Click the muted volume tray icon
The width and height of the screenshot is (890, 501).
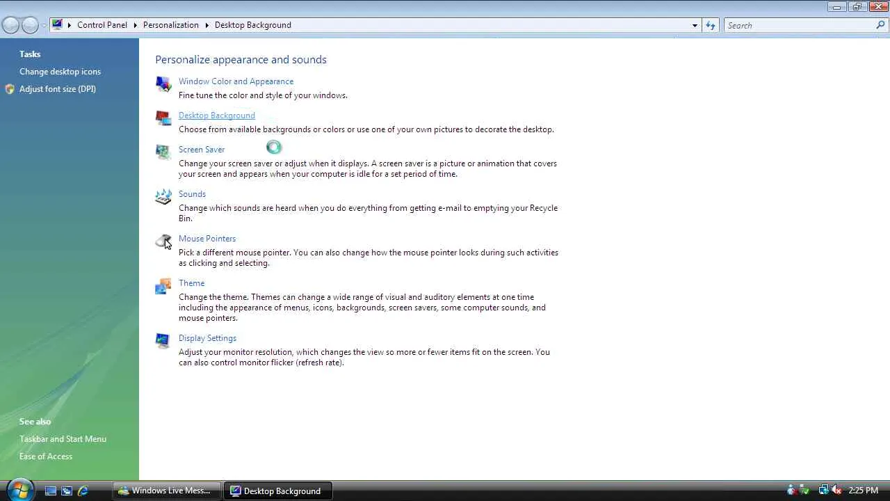pyautogui.click(x=837, y=491)
